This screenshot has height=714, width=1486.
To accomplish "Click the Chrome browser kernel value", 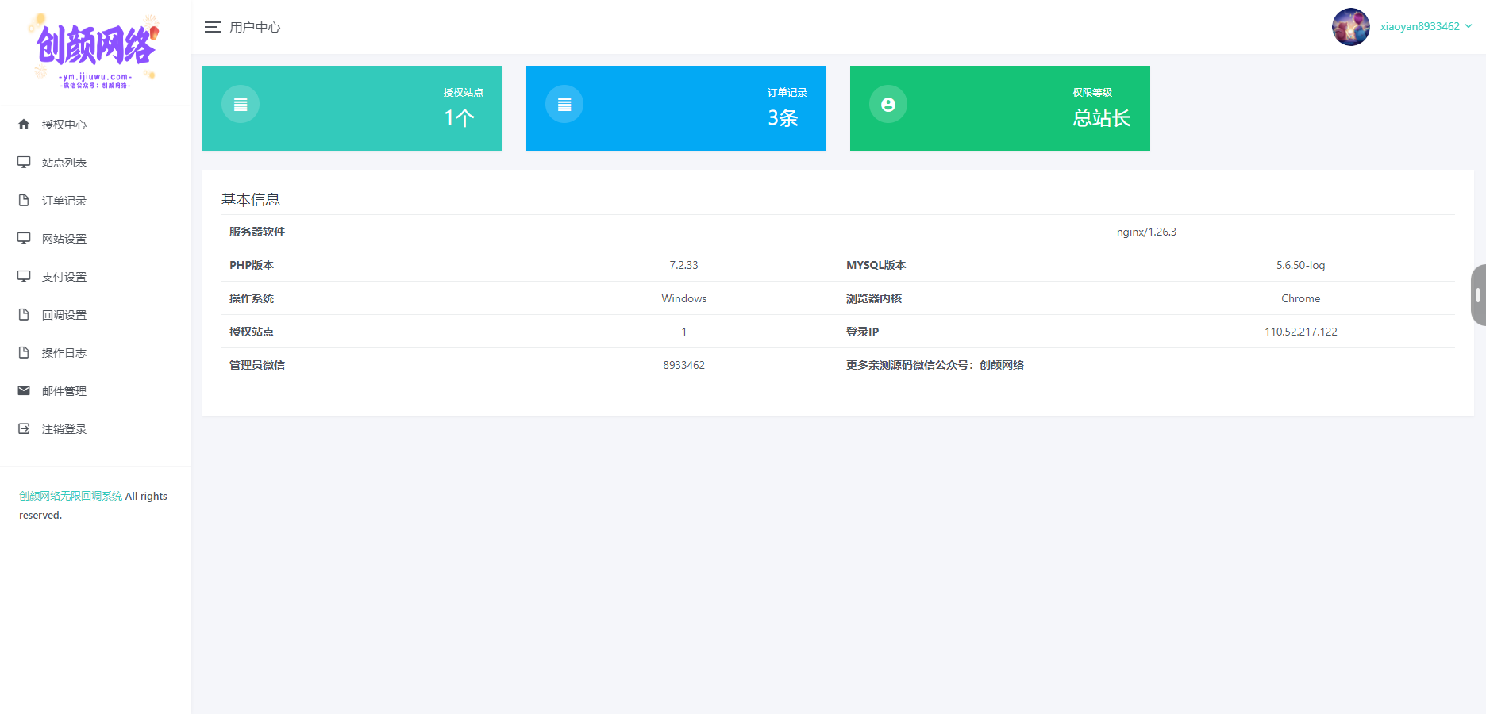I will tap(1300, 298).
